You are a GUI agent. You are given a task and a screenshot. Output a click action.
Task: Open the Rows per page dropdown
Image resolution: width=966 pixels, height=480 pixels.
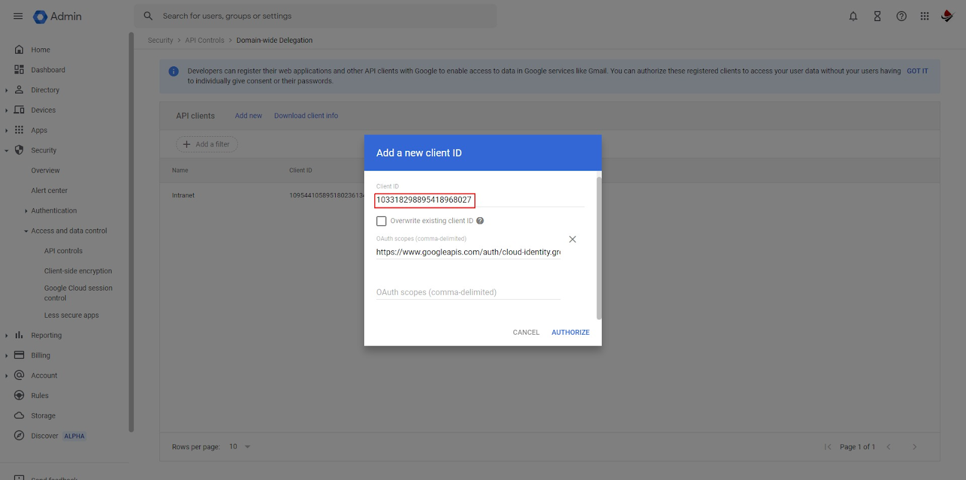[x=240, y=447]
